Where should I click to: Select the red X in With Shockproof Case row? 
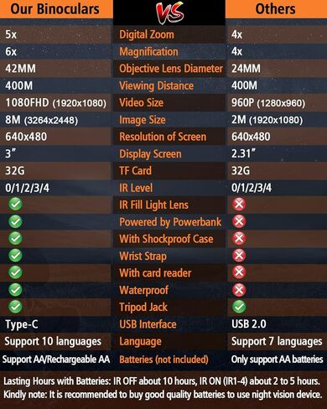pos(239,238)
